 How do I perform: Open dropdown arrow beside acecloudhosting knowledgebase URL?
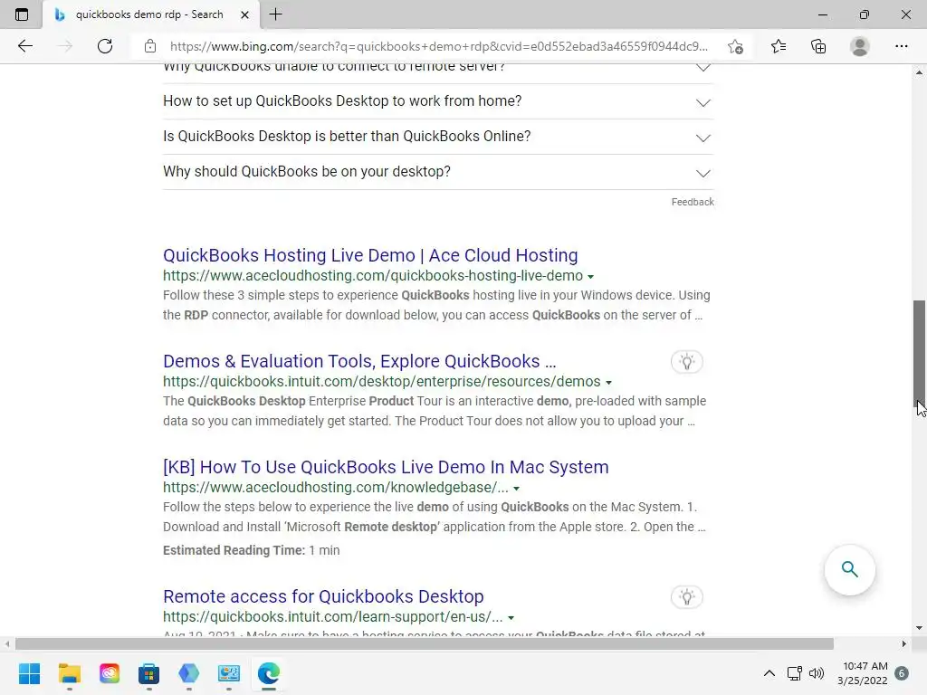(x=516, y=488)
